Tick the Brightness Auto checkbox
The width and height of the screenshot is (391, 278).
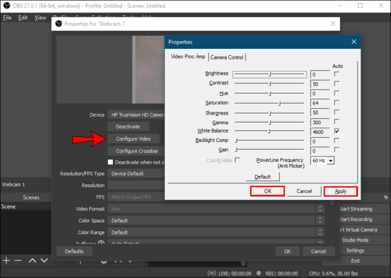[x=337, y=74]
